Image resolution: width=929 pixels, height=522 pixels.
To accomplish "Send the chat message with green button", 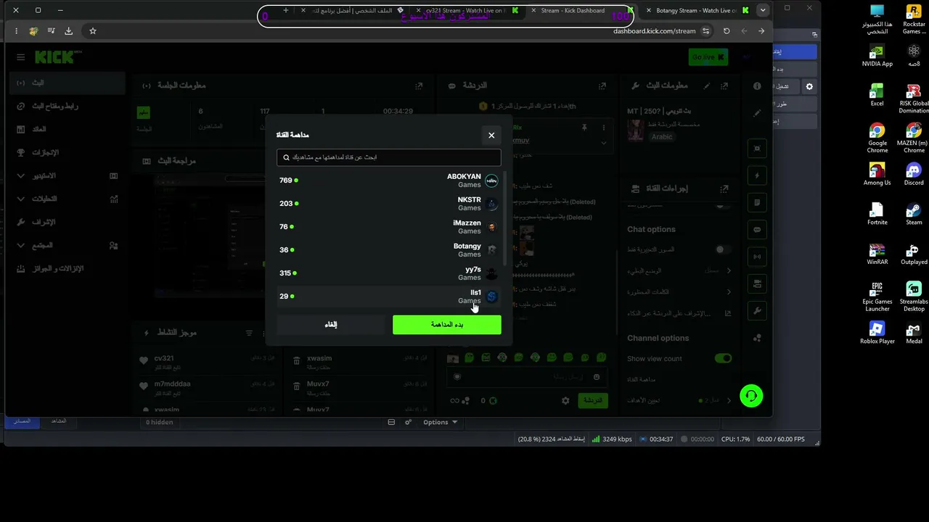I will pos(593,400).
